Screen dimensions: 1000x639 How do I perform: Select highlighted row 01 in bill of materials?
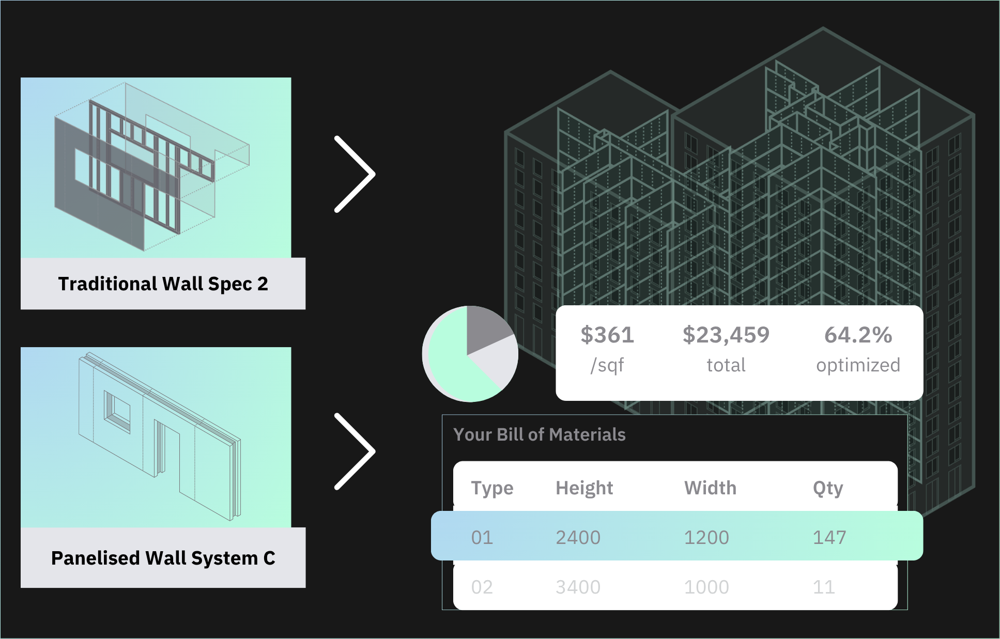676,536
